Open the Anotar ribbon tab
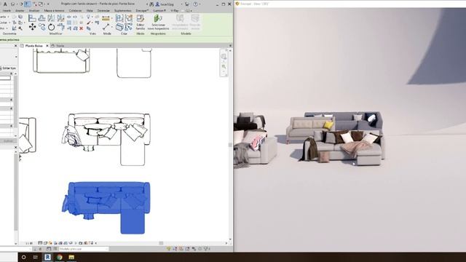This screenshot has width=466, height=262. (x=20, y=11)
